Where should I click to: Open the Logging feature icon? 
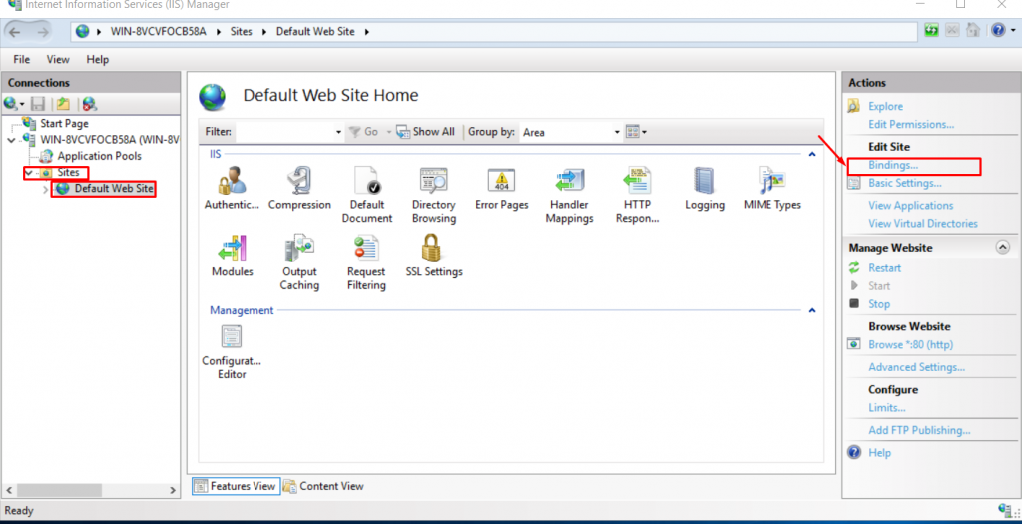click(x=705, y=180)
